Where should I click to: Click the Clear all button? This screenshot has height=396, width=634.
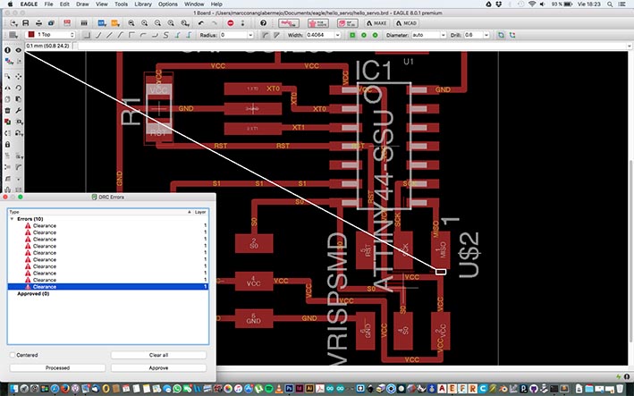158,355
